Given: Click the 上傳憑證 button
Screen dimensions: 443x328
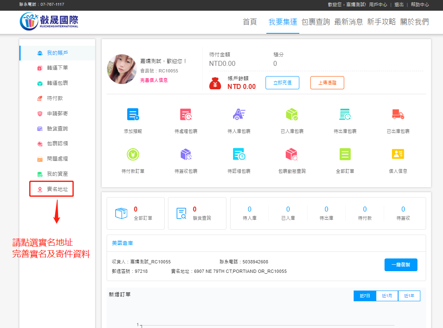Looking at the screenshot, I should coord(327,83).
